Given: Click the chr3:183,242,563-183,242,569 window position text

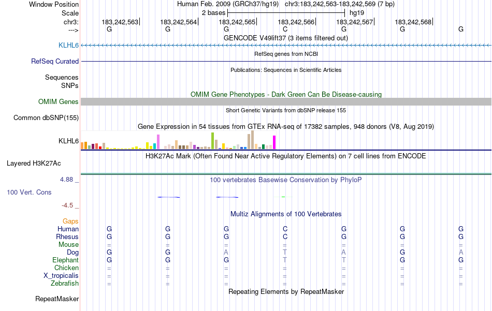Looking at the screenshot, I should click(340, 4).
